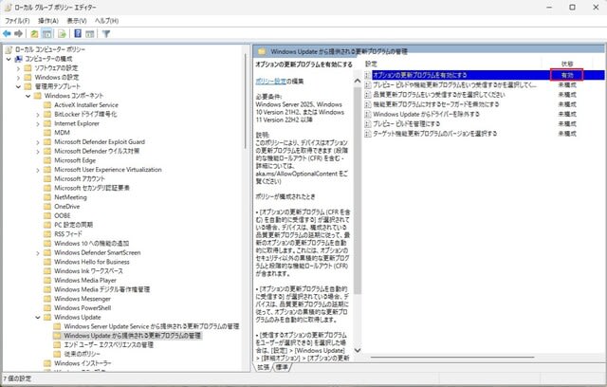Expand the Internet Explorer node

[x=38, y=123]
